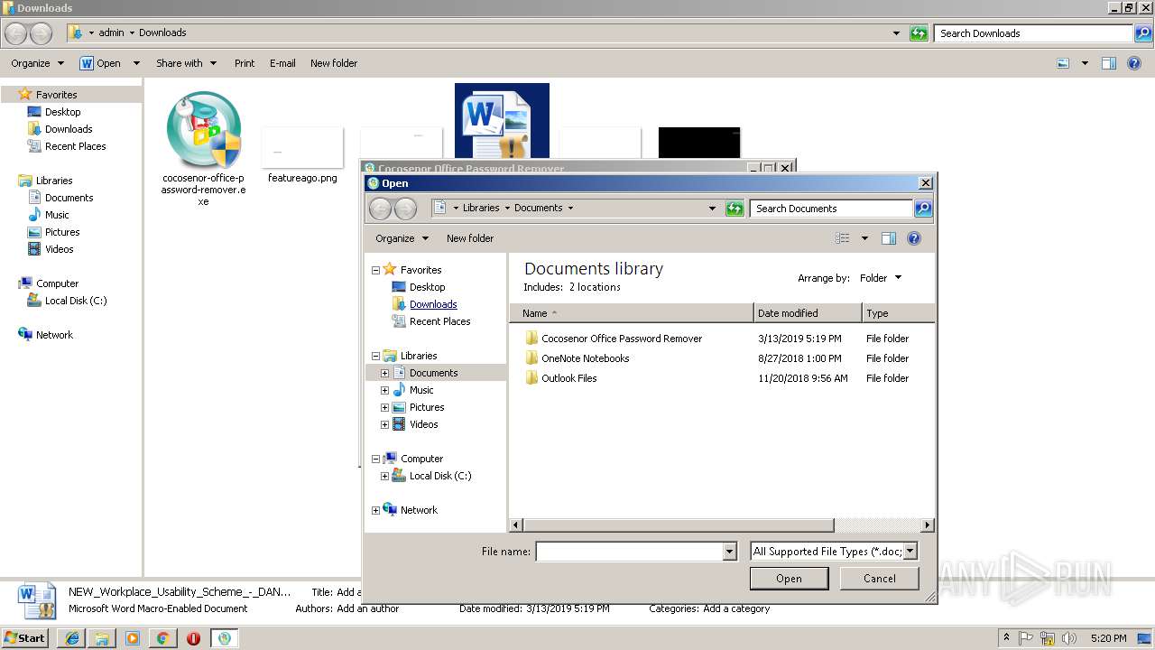The width and height of the screenshot is (1155, 650).
Task: Click Desktop in Explorer Favorites sidebar
Action: tap(62, 112)
